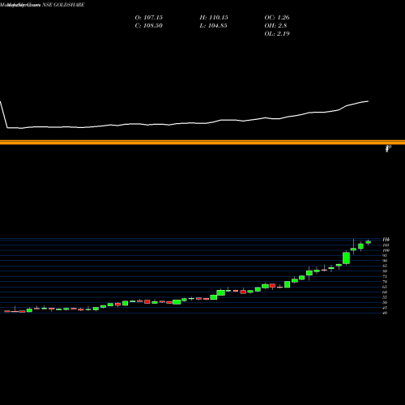This screenshot has width=405, height=405.
Task: Select the close value C: 108.50
Action: coord(149,26)
